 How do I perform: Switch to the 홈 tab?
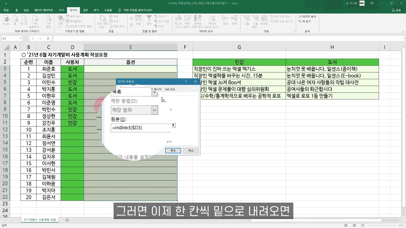click(x=16, y=10)
